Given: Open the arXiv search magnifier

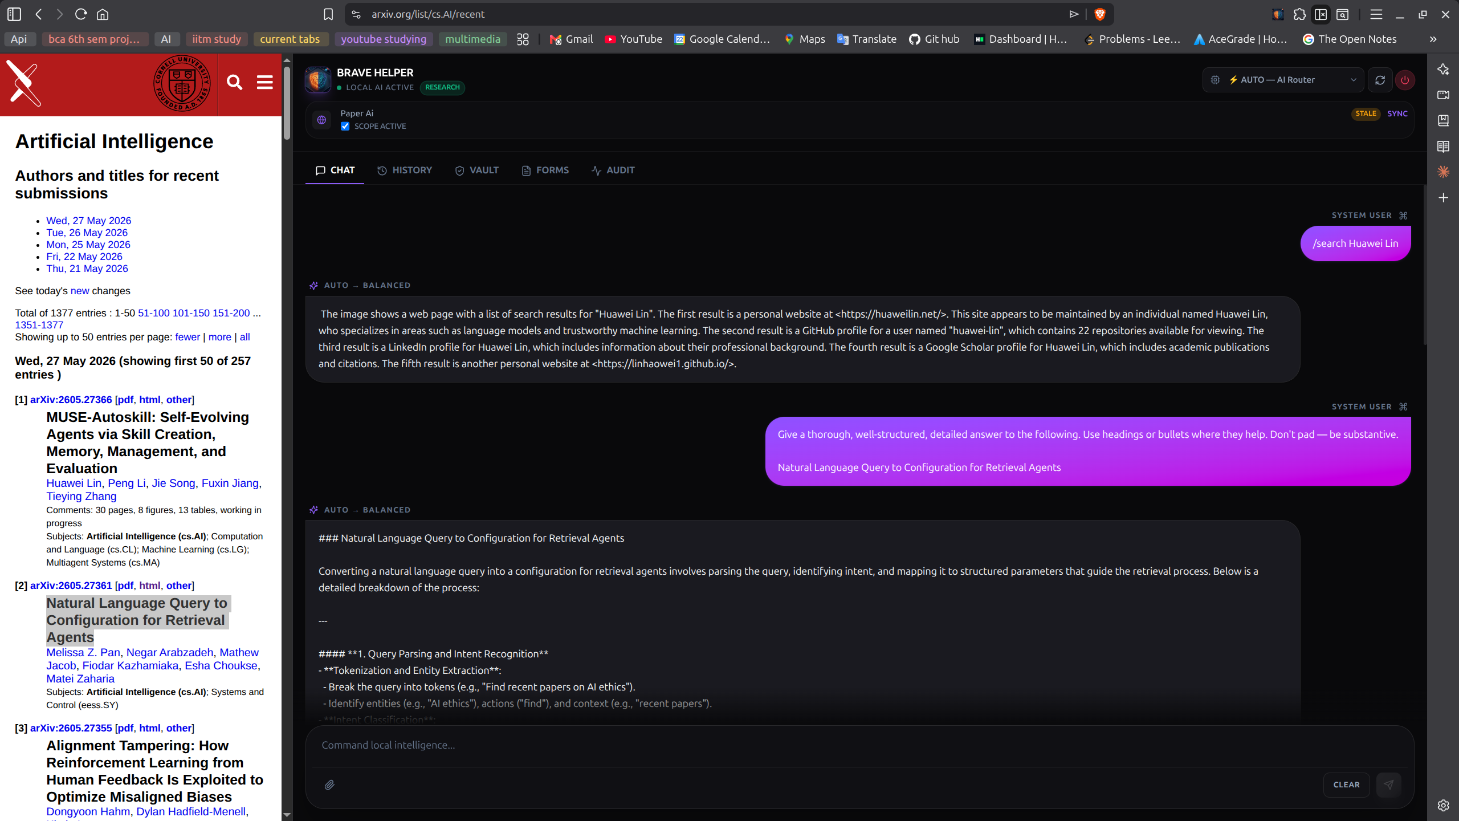Looking at the screenshot, I should pos(234,83).
